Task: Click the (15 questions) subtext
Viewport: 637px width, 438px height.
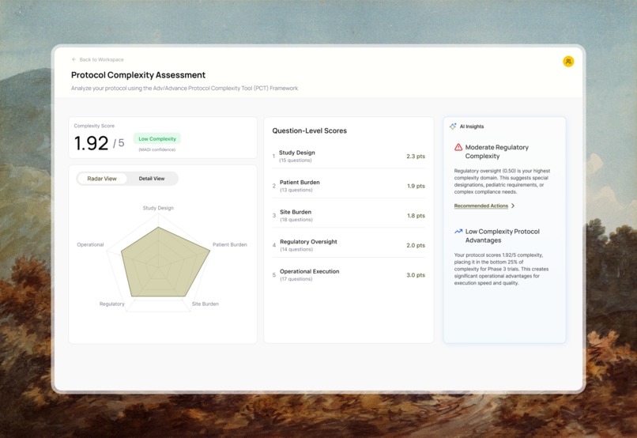Action: tap(296, 160)
